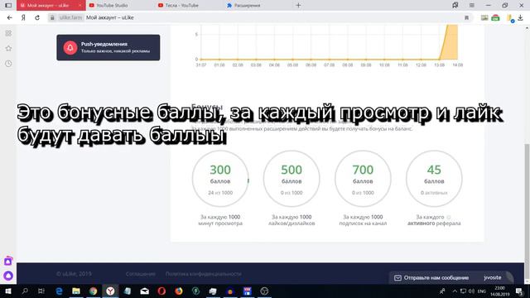Screen dimensions: 530x298
Task: Open the sidebar notifications bell icon at bottom
Action: pos(8,261)
